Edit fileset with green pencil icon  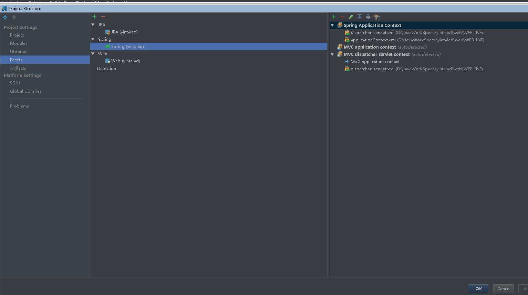[351, 17]
